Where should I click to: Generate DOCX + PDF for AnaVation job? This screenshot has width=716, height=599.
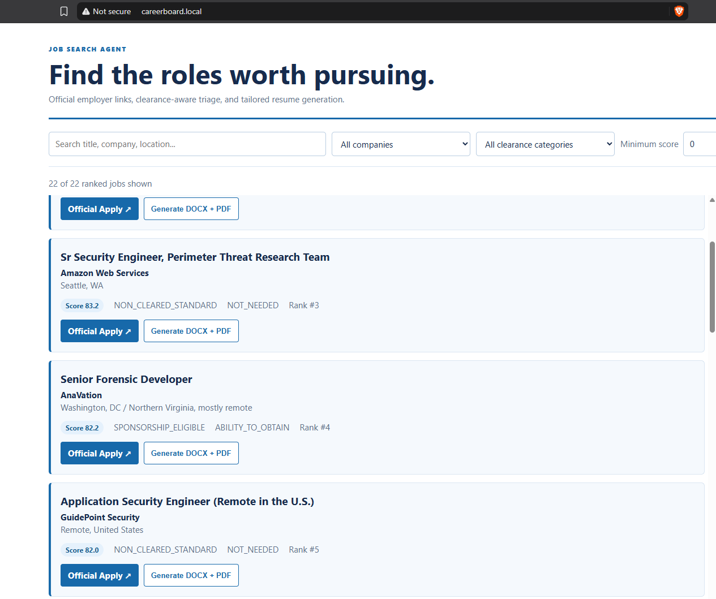coord(191,453)
